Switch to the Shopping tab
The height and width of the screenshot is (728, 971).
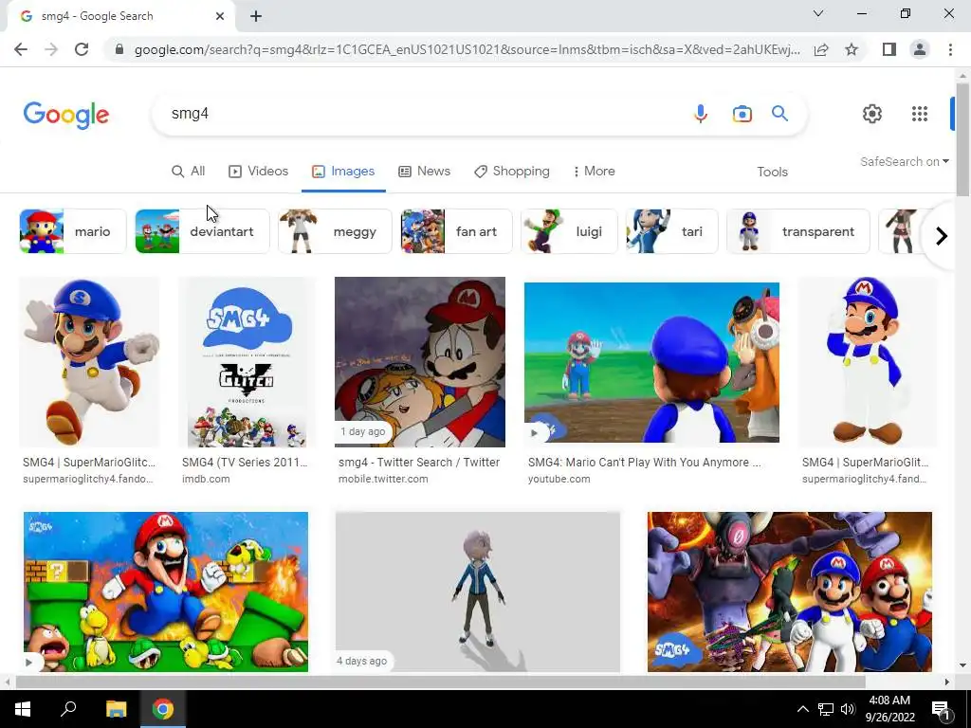(x=511, y=172)
